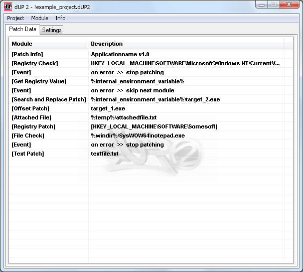Open the Module menu
Screen dimensions: 303x272
point(40,18)
